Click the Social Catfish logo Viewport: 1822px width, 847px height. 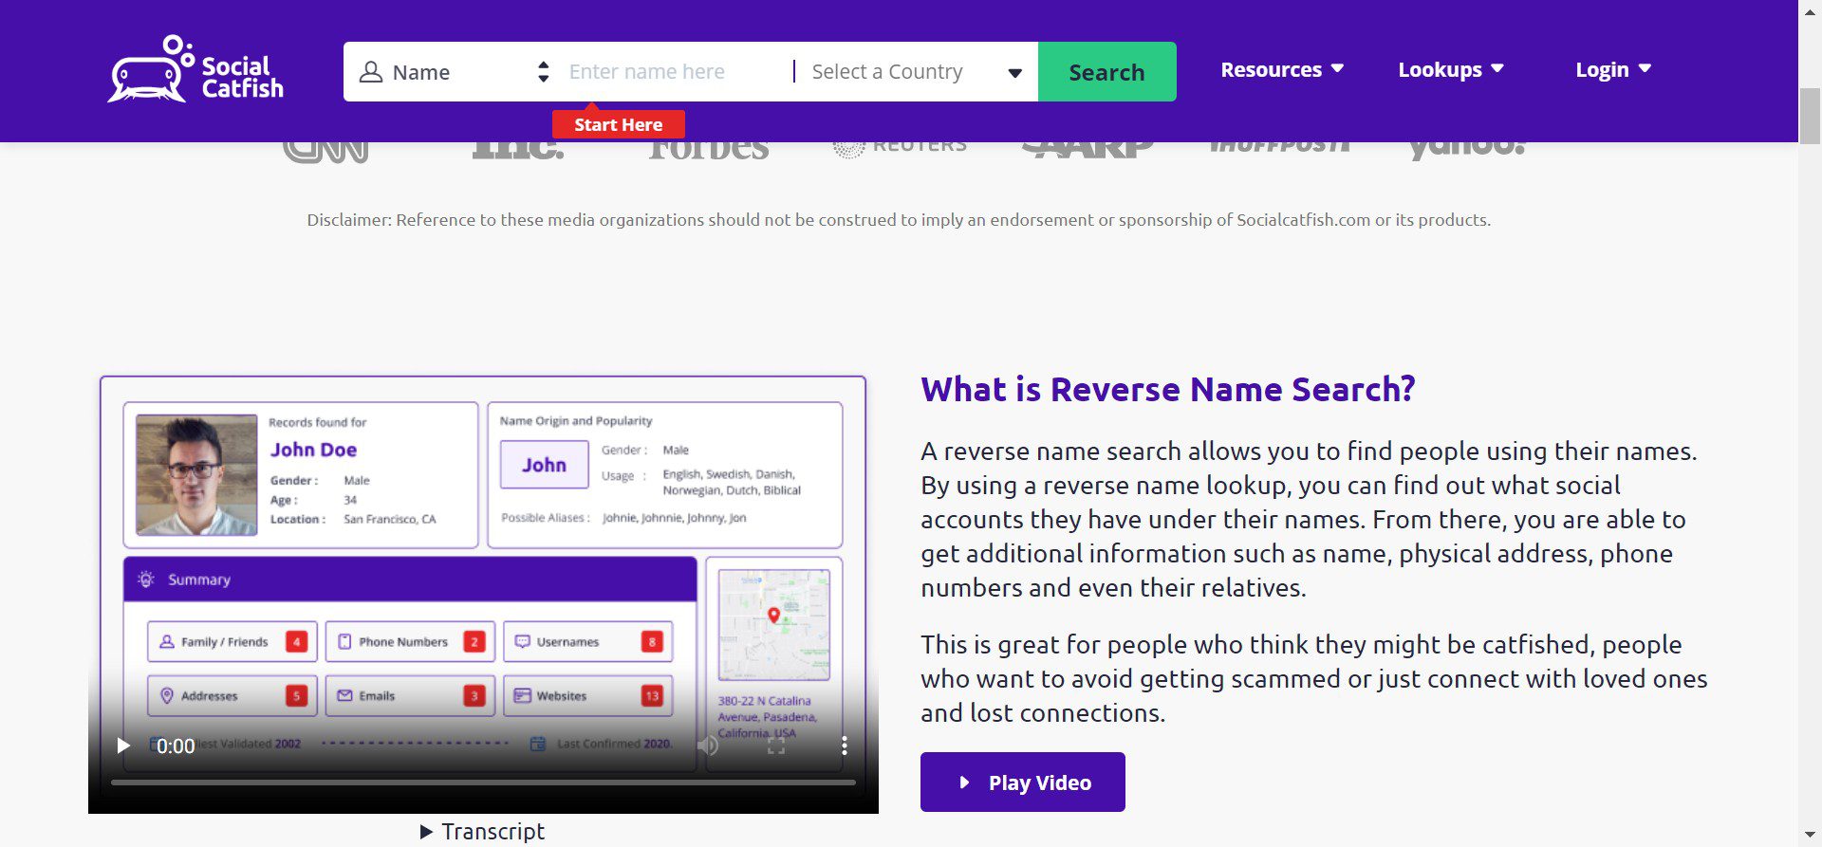pos(195,69)
